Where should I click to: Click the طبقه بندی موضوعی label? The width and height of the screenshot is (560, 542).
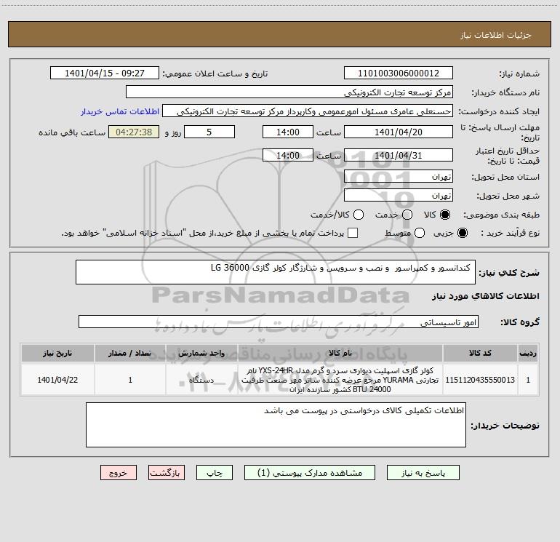501,215
